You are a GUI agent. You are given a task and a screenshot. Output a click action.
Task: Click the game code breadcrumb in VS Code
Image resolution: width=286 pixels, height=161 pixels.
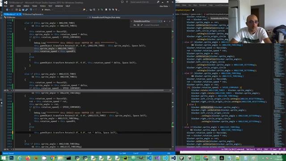click(196, 14)
